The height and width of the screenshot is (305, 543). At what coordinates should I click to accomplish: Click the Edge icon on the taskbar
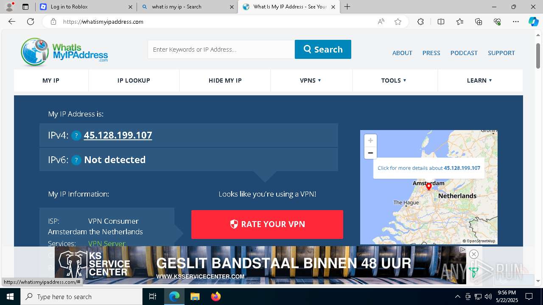[174, 297]
